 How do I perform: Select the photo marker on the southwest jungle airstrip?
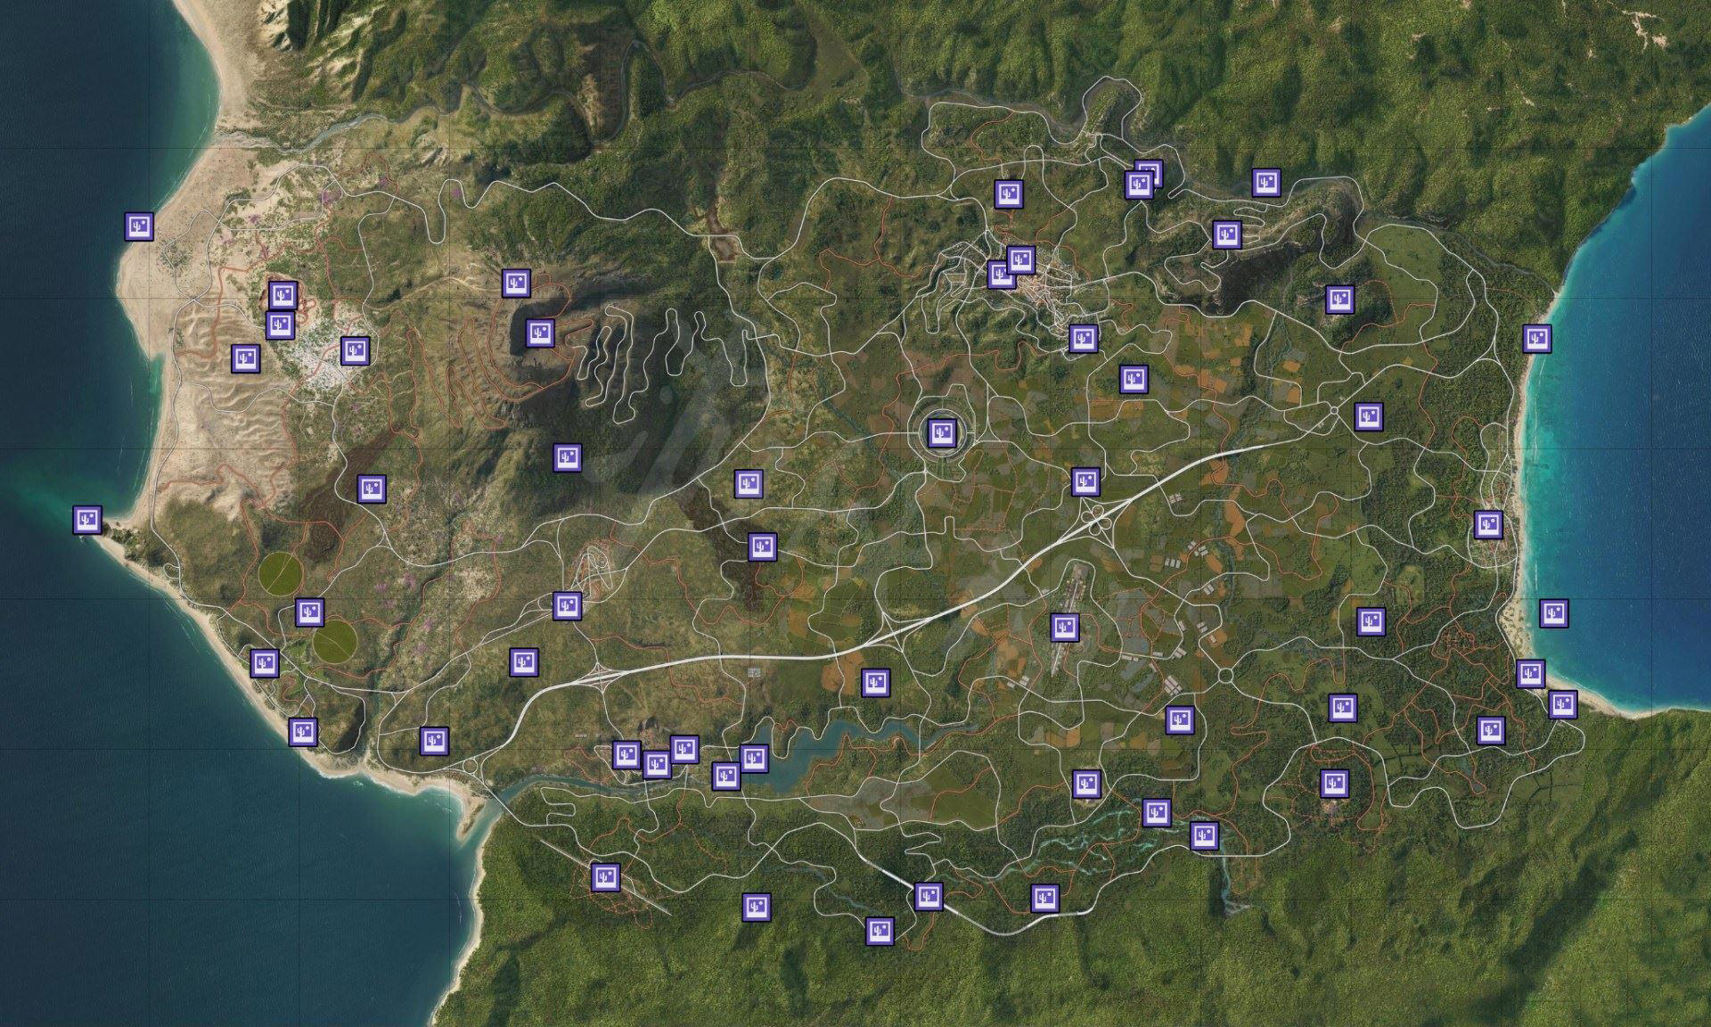pyautogui.click(x=606, y=876)
